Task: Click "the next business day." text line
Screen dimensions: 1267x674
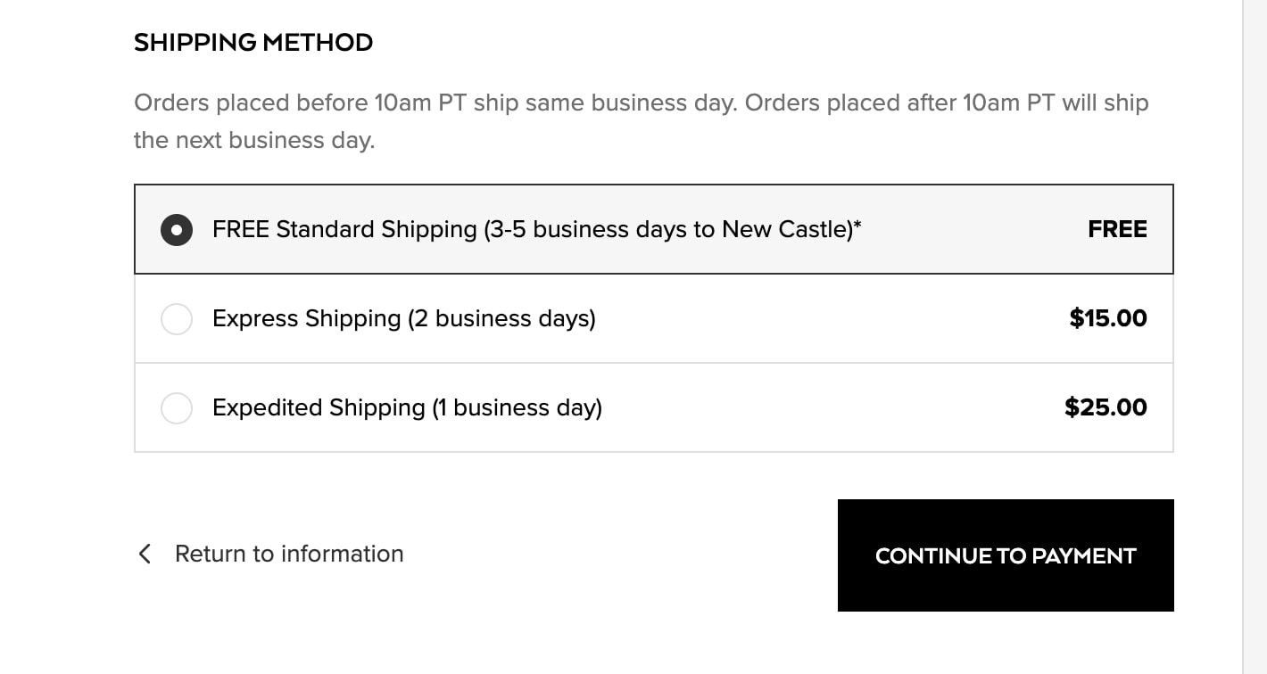Action: click(x=254, y=141)
